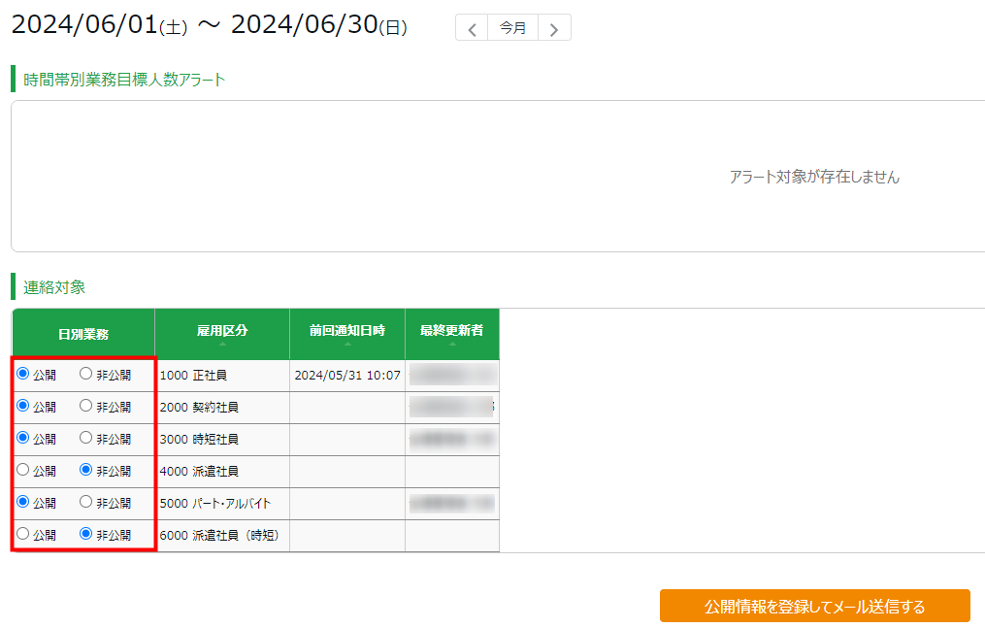Select 公開 for 6000 派遣社員（時短）
Viewport: 985px width, 628px height.
click(x=23, y=534)
